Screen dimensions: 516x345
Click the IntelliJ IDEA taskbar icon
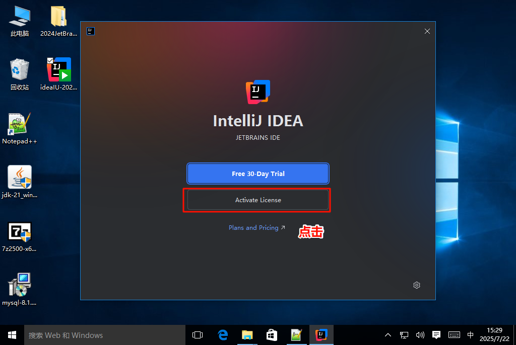coord(321,335)
